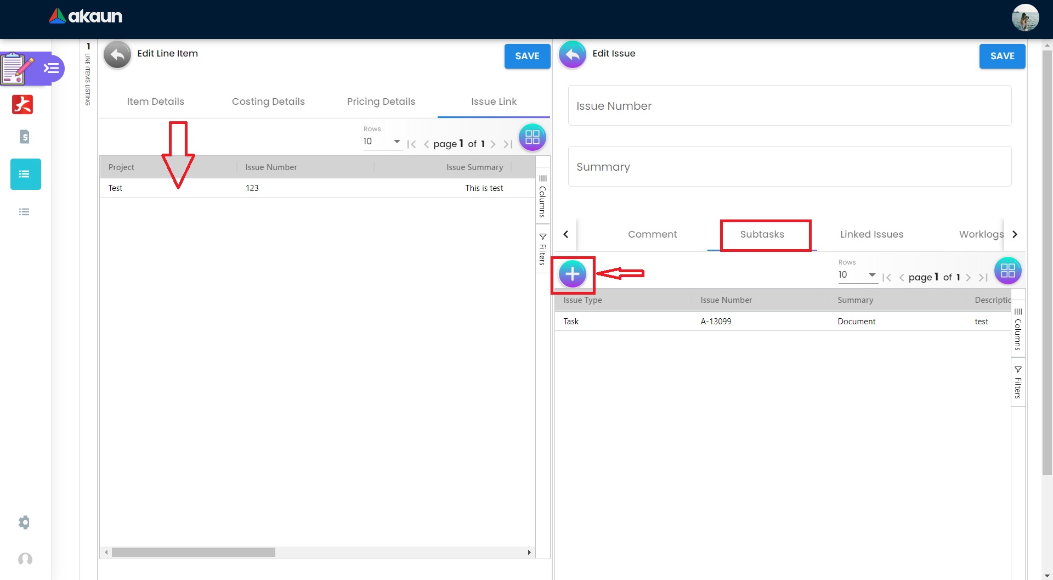The height and width of the screenshot is (580, 1053).
Task: Switch to Costing Details tab
Action: coord(268,102)
